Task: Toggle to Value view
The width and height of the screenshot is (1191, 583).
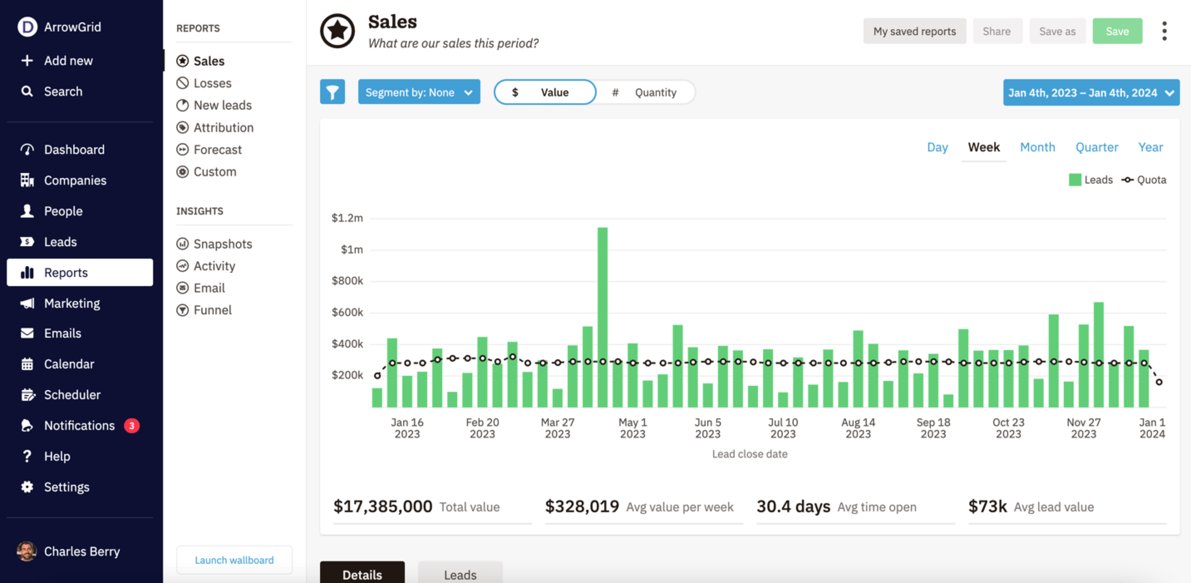Action: tap(544, 92)
